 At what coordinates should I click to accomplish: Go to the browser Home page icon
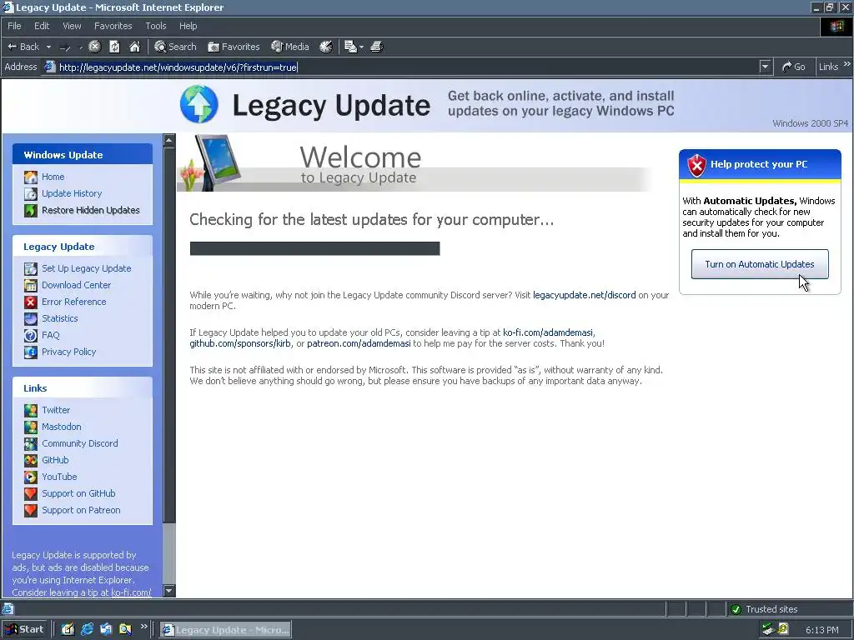(134, 47)
